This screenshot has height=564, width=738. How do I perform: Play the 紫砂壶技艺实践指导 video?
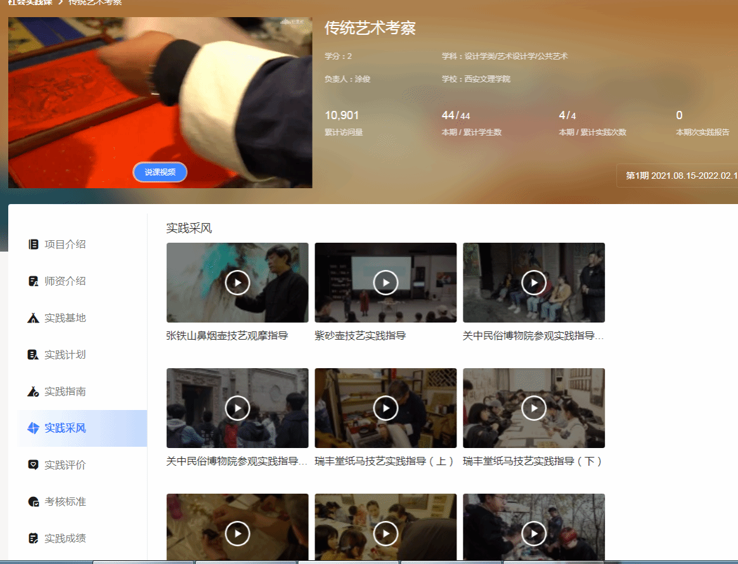tap(385, 283)
